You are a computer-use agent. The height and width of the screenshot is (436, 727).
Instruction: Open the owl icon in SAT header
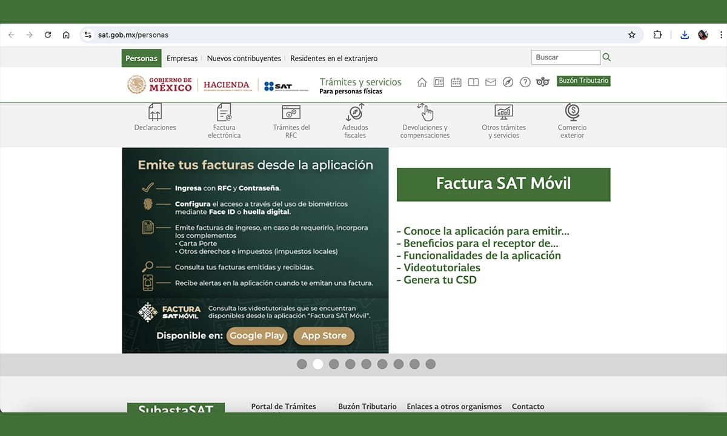[x=543, y=82]
